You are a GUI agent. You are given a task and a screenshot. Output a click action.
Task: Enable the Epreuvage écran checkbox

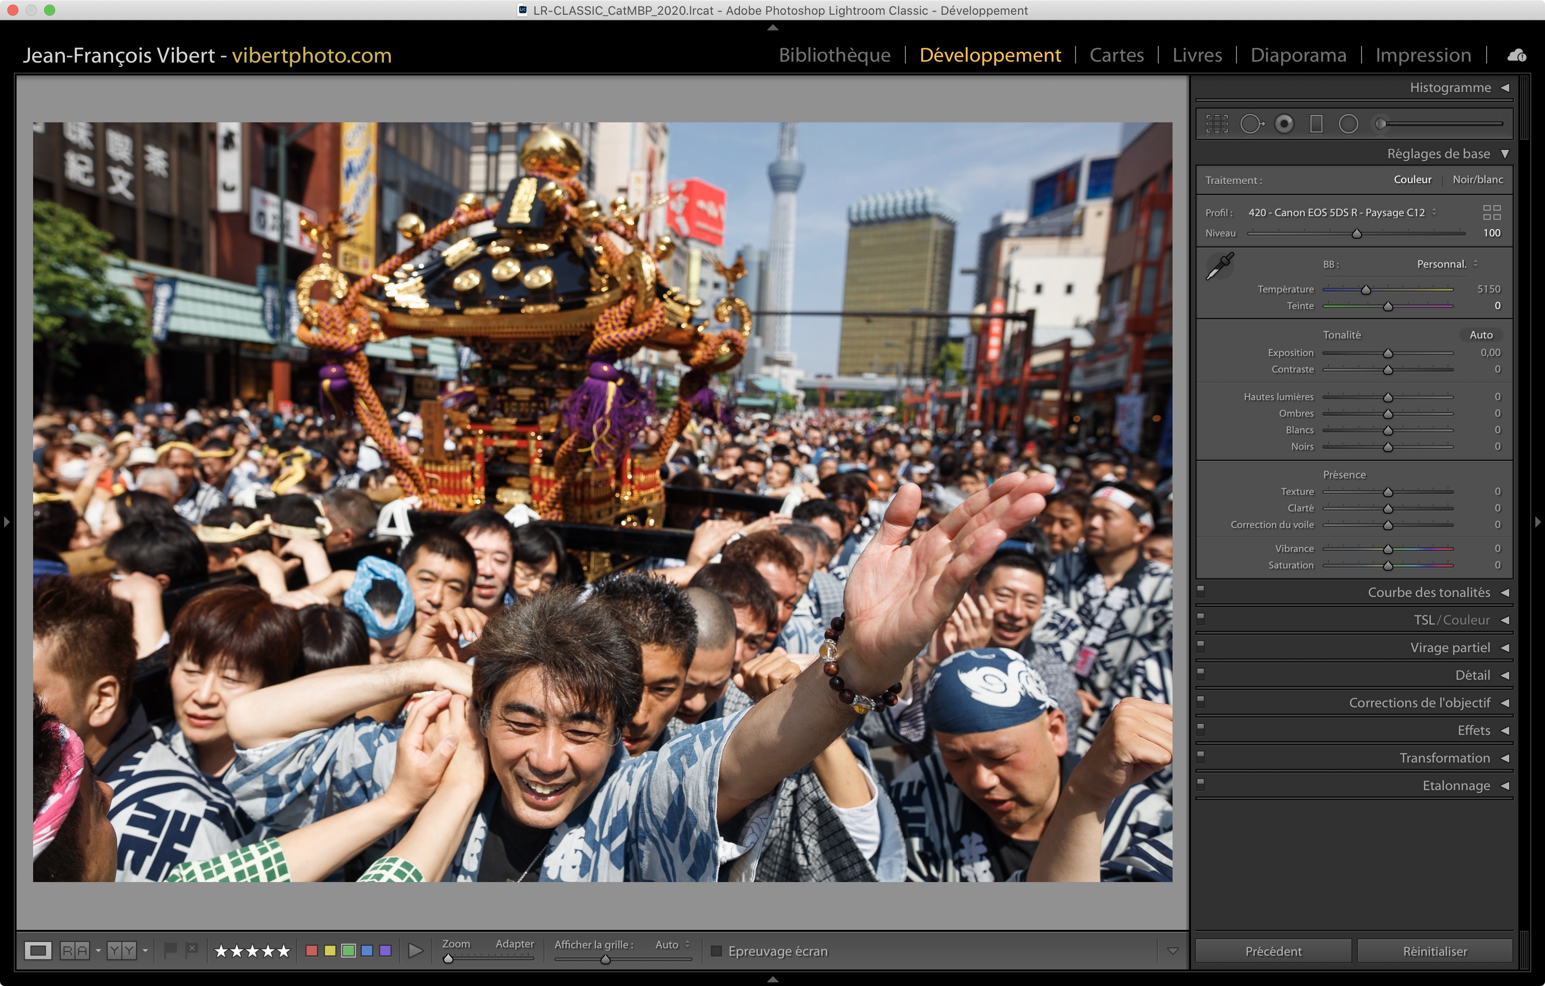tap(717, 951)
